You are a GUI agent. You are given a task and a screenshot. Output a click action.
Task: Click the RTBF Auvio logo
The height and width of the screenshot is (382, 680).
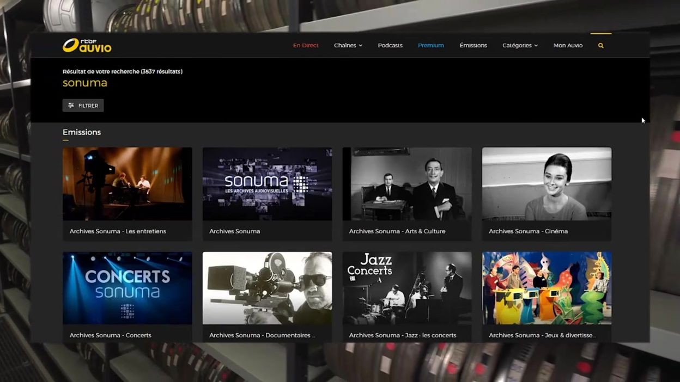pyautogui.click(x=87, y=46)
